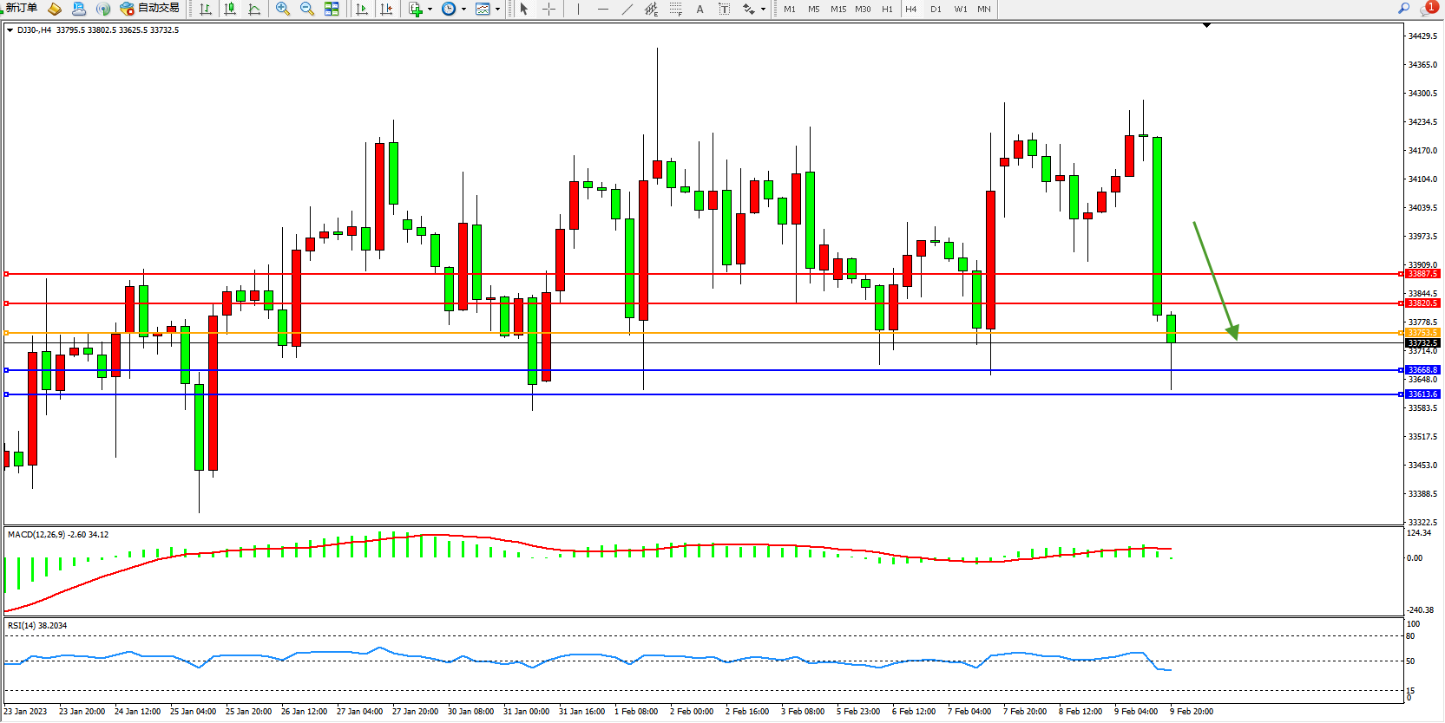The width and height of the screenshot is (1445, 723).
Task: Toggle line chart display mode
Action: [x=254, y=9]
